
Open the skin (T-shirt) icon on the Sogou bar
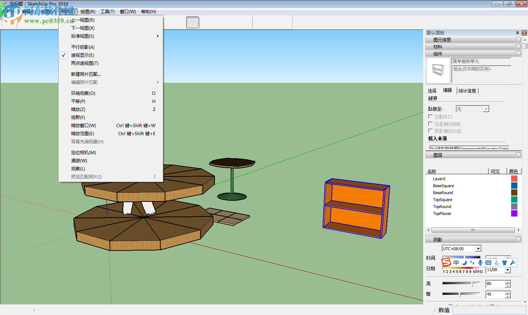[504, 262]
